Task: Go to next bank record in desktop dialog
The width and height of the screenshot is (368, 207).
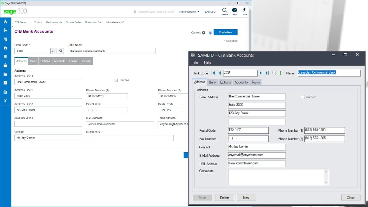Action: coord(261,73)
